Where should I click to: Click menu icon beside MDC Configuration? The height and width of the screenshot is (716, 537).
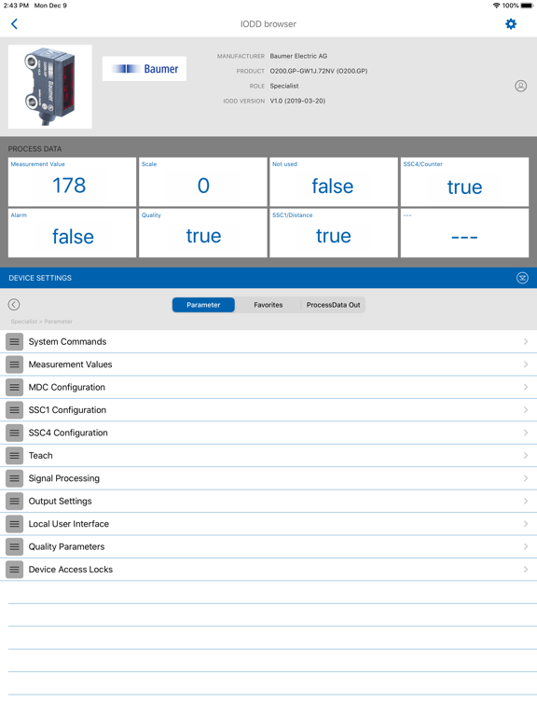point(15,387)
